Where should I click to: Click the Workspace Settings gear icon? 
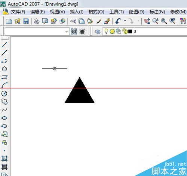click(74, 31)
